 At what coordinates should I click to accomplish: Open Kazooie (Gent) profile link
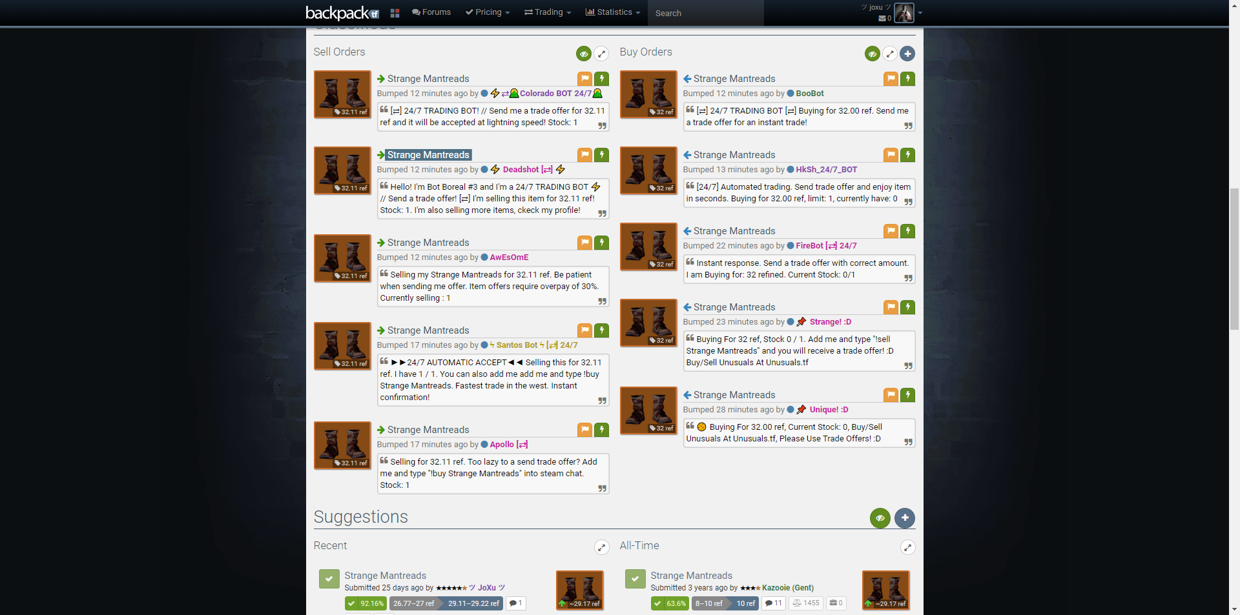pyautogui.click(x=788, y=588)
